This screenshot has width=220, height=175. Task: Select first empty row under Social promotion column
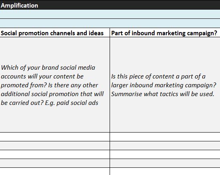(x=55, y=137)
